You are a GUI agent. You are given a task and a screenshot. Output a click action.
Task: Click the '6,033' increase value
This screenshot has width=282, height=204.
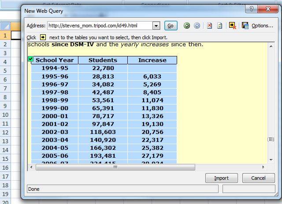point(152,77)
